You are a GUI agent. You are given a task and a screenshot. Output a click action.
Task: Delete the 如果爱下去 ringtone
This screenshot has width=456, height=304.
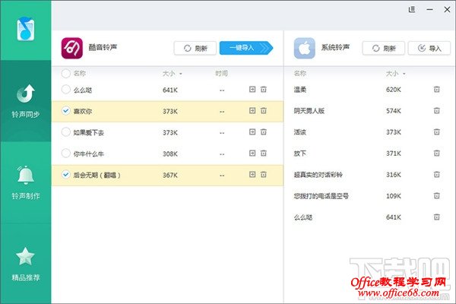point(264,131)
